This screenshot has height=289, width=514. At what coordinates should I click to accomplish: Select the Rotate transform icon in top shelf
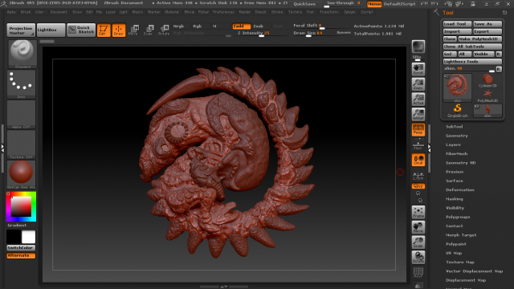(164, 31)
